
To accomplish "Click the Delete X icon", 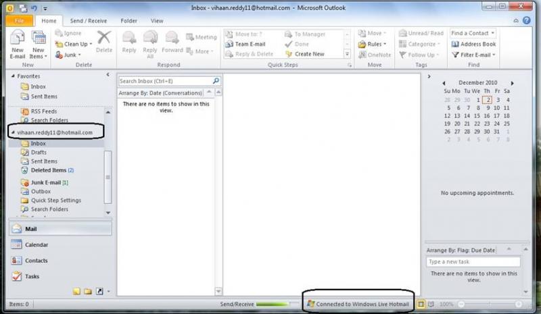I will pos(104,37).
